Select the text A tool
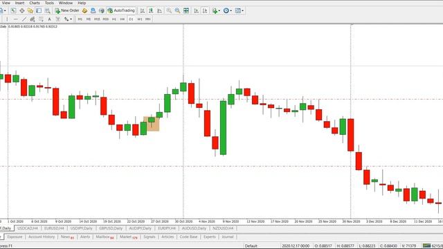This screenshot has width=443, height=249. [x=49, y=19]
